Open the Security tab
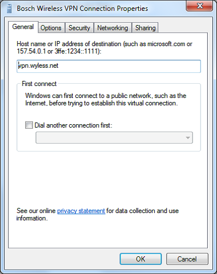This screenshot has height=274, width=217. pos(79,28)
